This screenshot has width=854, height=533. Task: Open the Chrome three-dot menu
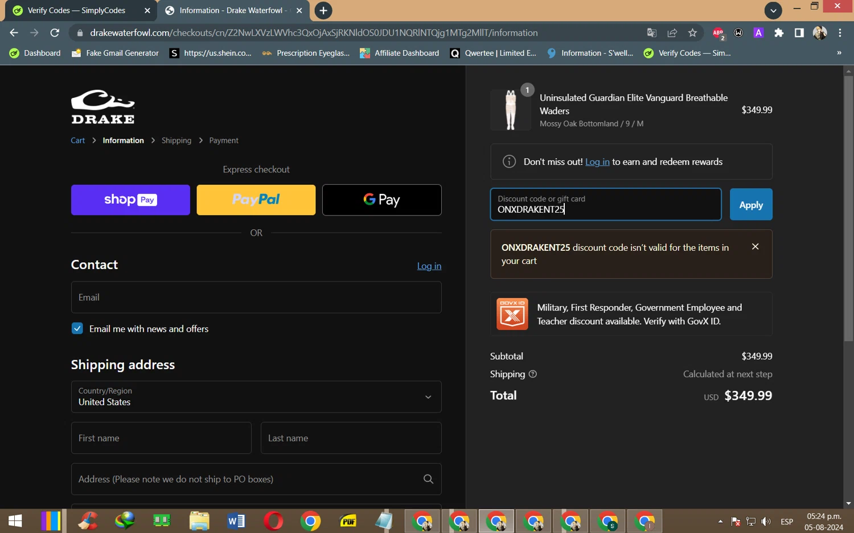pos(840,33)
